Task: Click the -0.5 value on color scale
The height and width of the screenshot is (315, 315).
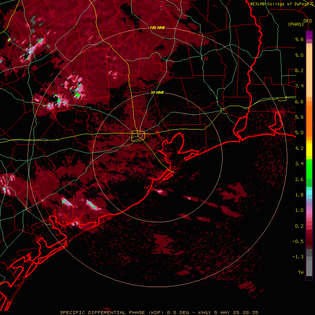Action: 298,241
